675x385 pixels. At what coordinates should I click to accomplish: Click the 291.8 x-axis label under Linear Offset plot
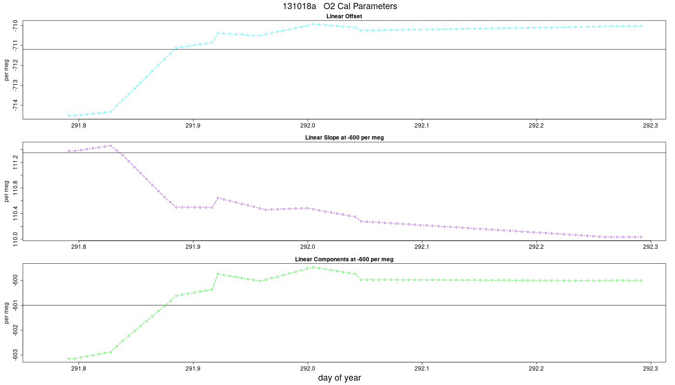(x=79, y=126)
